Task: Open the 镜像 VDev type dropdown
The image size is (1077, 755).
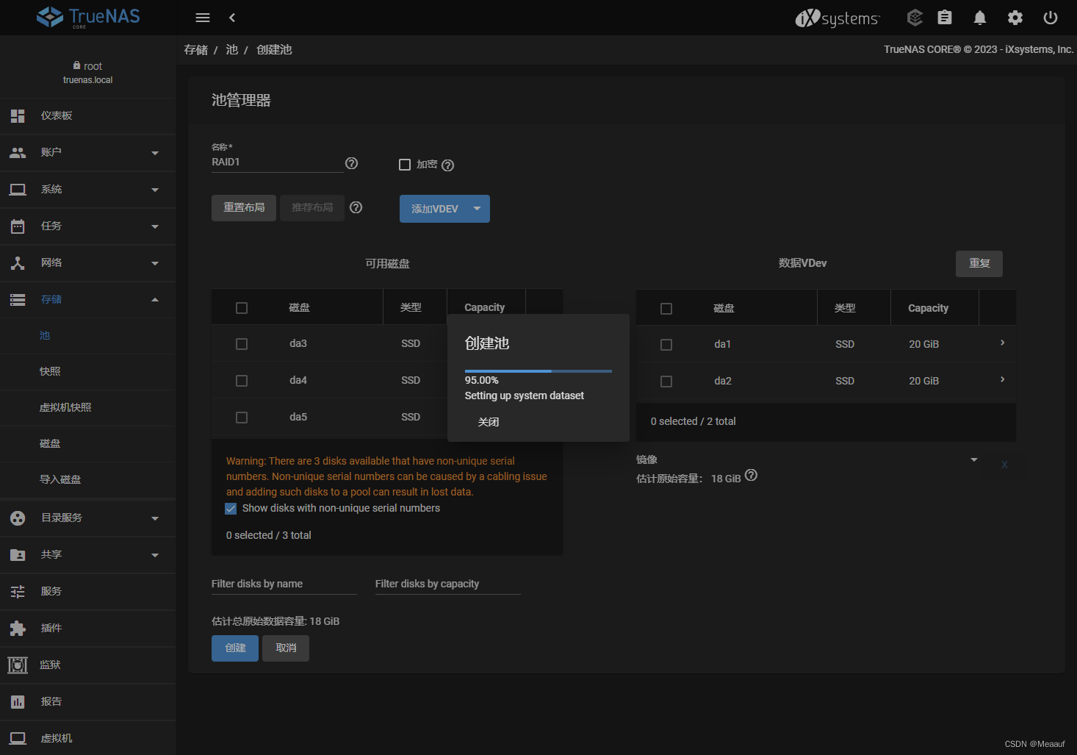Action: 807,459
